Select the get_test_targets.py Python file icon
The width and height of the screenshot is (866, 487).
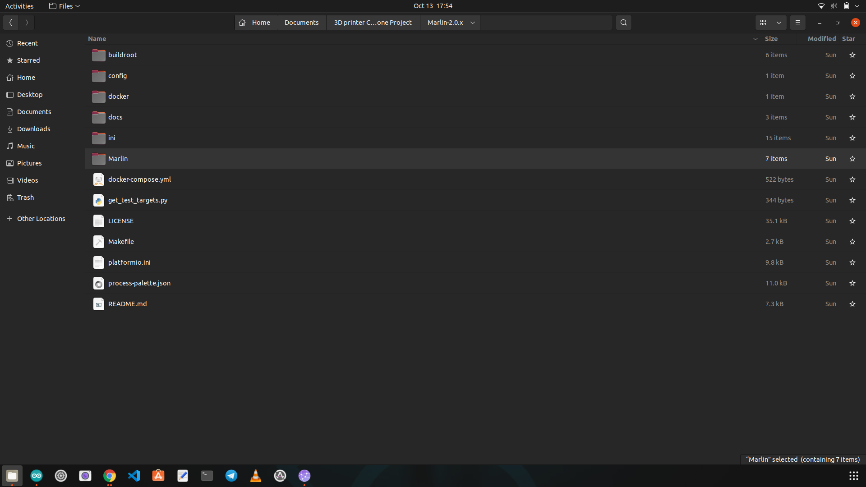tap(98, 200)
